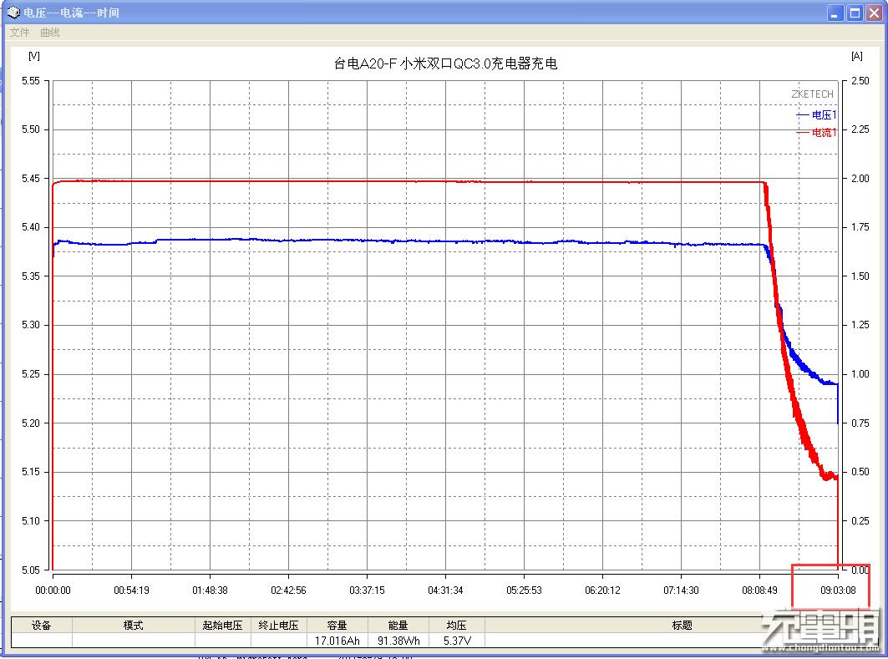This screenshot has height=659, width=888.
Task: Click the 09:03:08 time axis marker
Action: point(837,590)
